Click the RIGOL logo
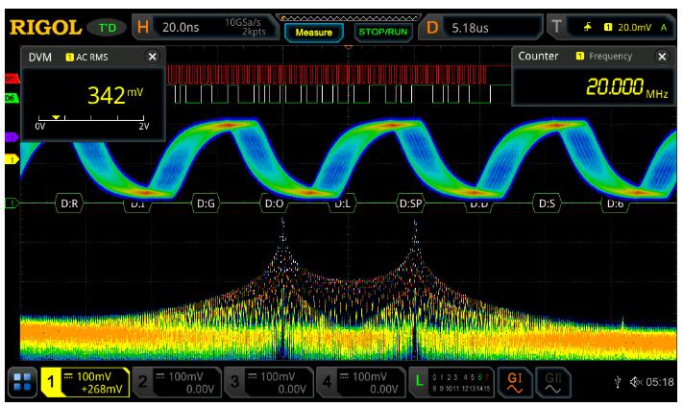Image resolution: width=683 pixels, height=406 pixels. (x=44, y=28)
